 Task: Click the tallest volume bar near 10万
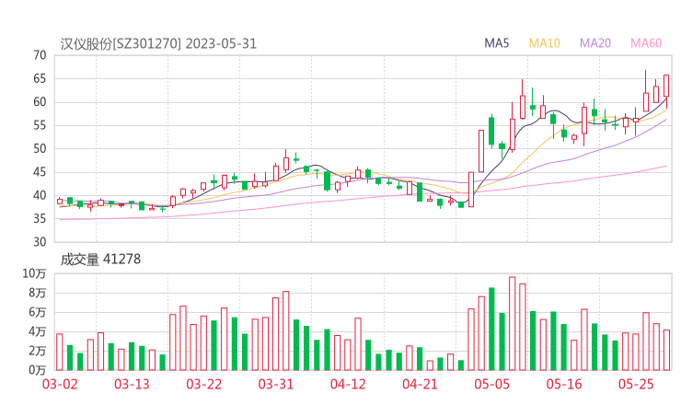pos(512,323)
